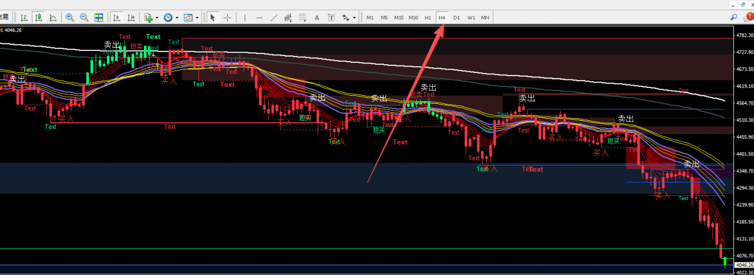This screenshot has width=754, height=275.
Task: Open the notifications chat icon with badge
Action: point(748,17)
